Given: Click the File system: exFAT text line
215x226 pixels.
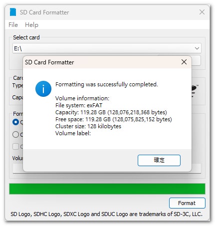Looking at the screenshot, I should [x=79, y=105].
